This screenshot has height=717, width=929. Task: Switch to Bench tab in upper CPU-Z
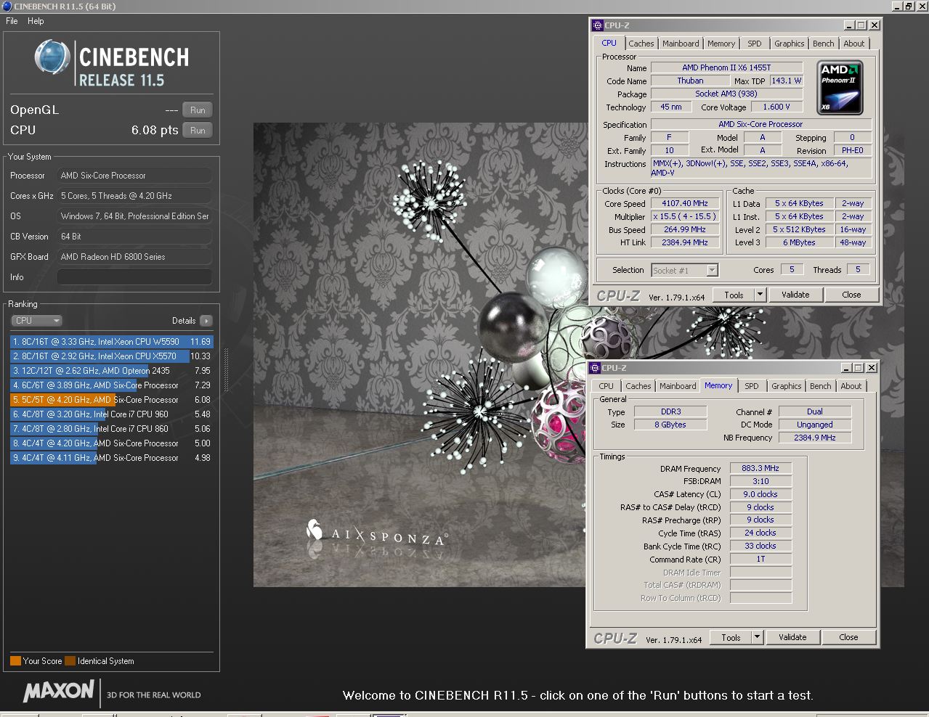pos(824,44)
